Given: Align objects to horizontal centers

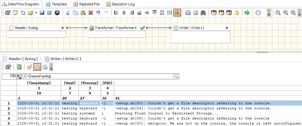Looking at the screenshot, I should (124, 13).
